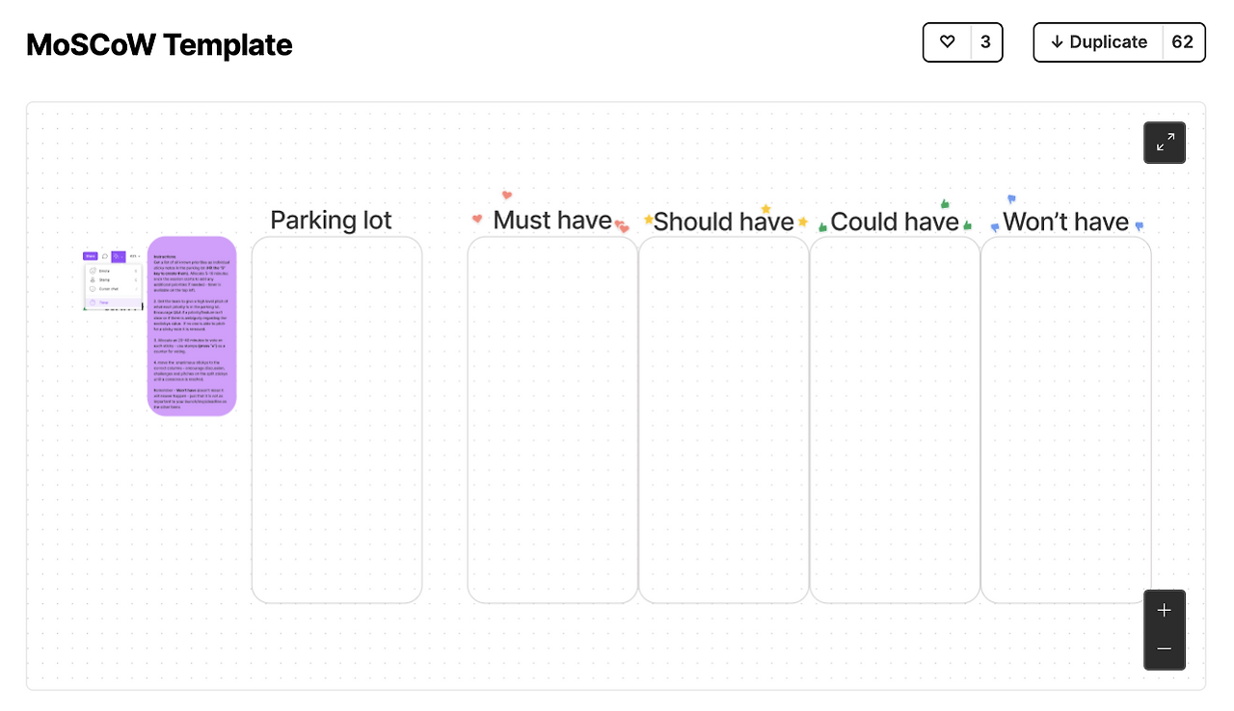Click the thumbs-up stamp above Could have
The image size is (1234, 711).
point(945,204)
